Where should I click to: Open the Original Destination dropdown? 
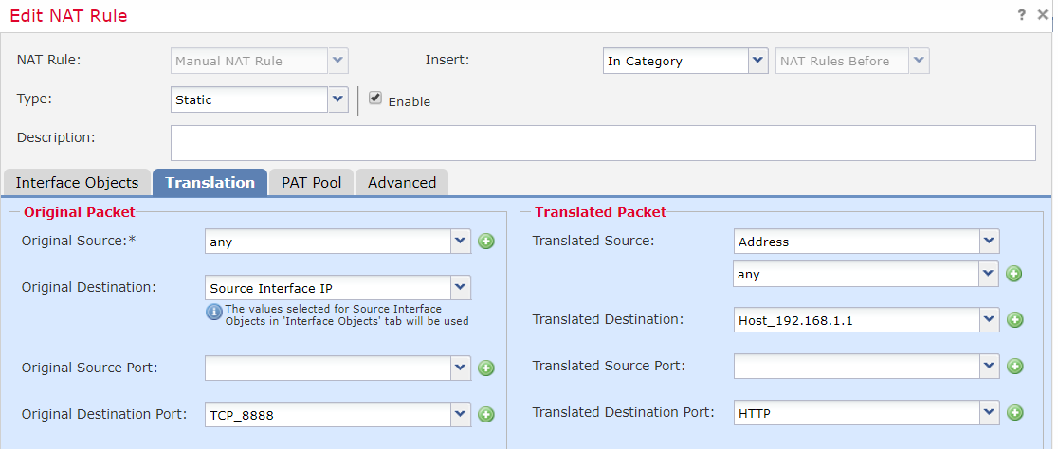(x=461, y=287)
